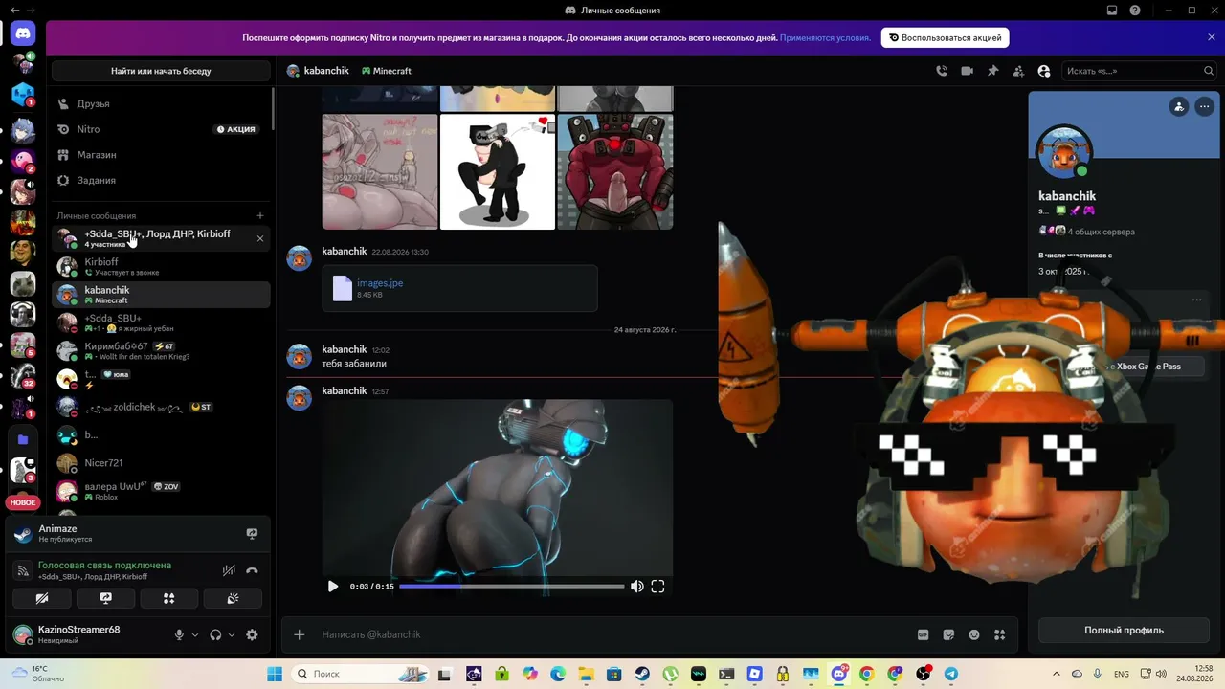The width and height of the screenshot is (1225, 689).
Task: Open the Discord help icon
Action: tap(1135, 11)
